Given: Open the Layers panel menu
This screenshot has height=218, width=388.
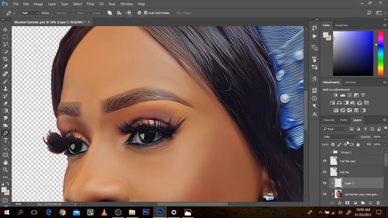Looking at the screenshot, I should pyautogui.click(x=384, y=120).
